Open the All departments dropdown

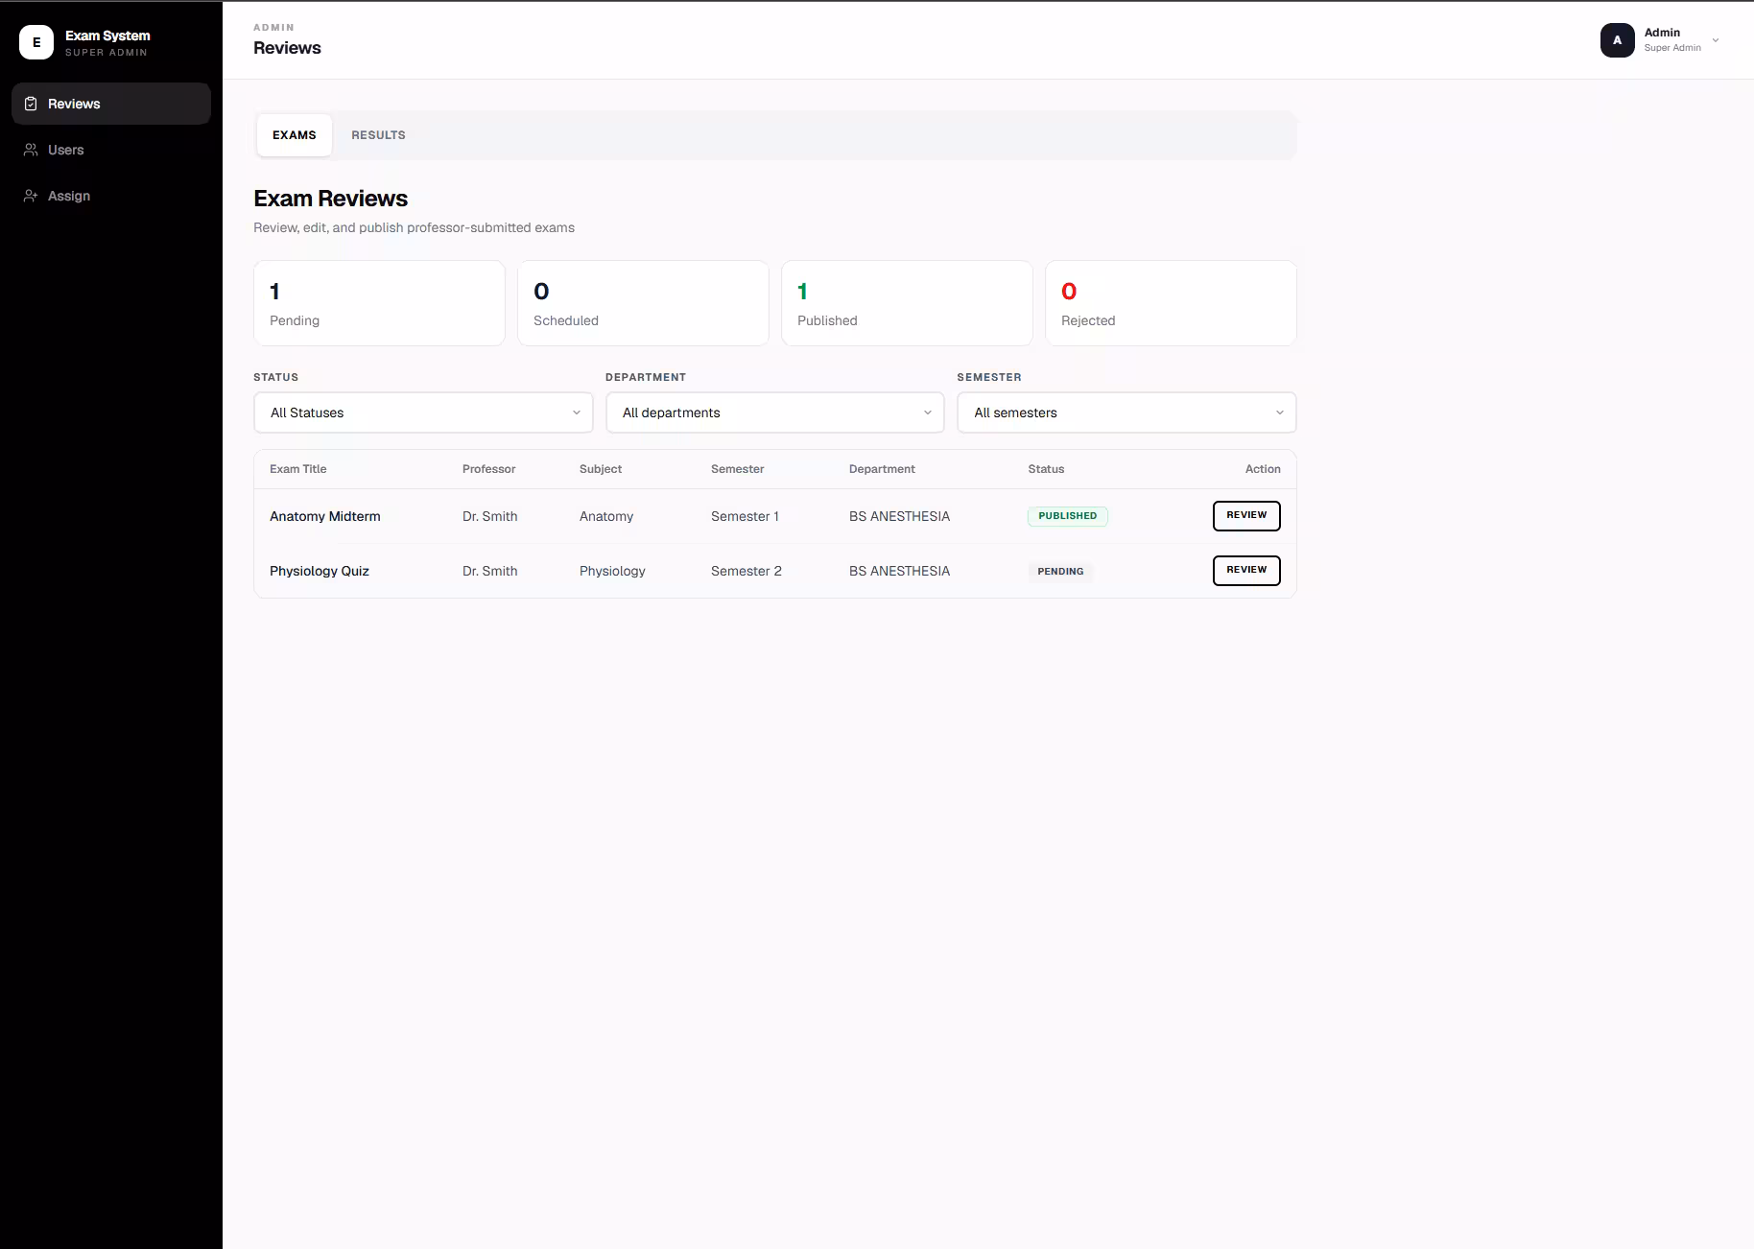pyautogui.click(x=775, y=412)
